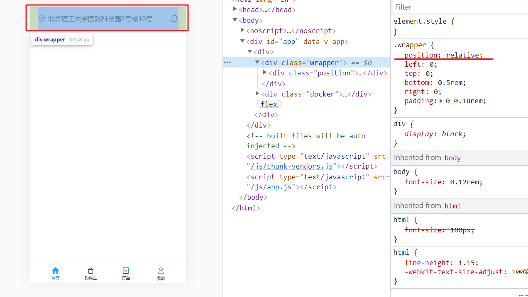Collapse the plain div node under app
The image size is (528, 297).
pyautogui.click(x=250, y=51)
